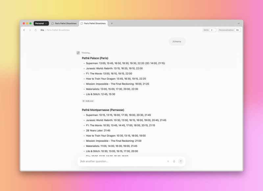This screenshot has height=191, width=263.
Task: Go back with the left arrow
Action: pos(24,30)
